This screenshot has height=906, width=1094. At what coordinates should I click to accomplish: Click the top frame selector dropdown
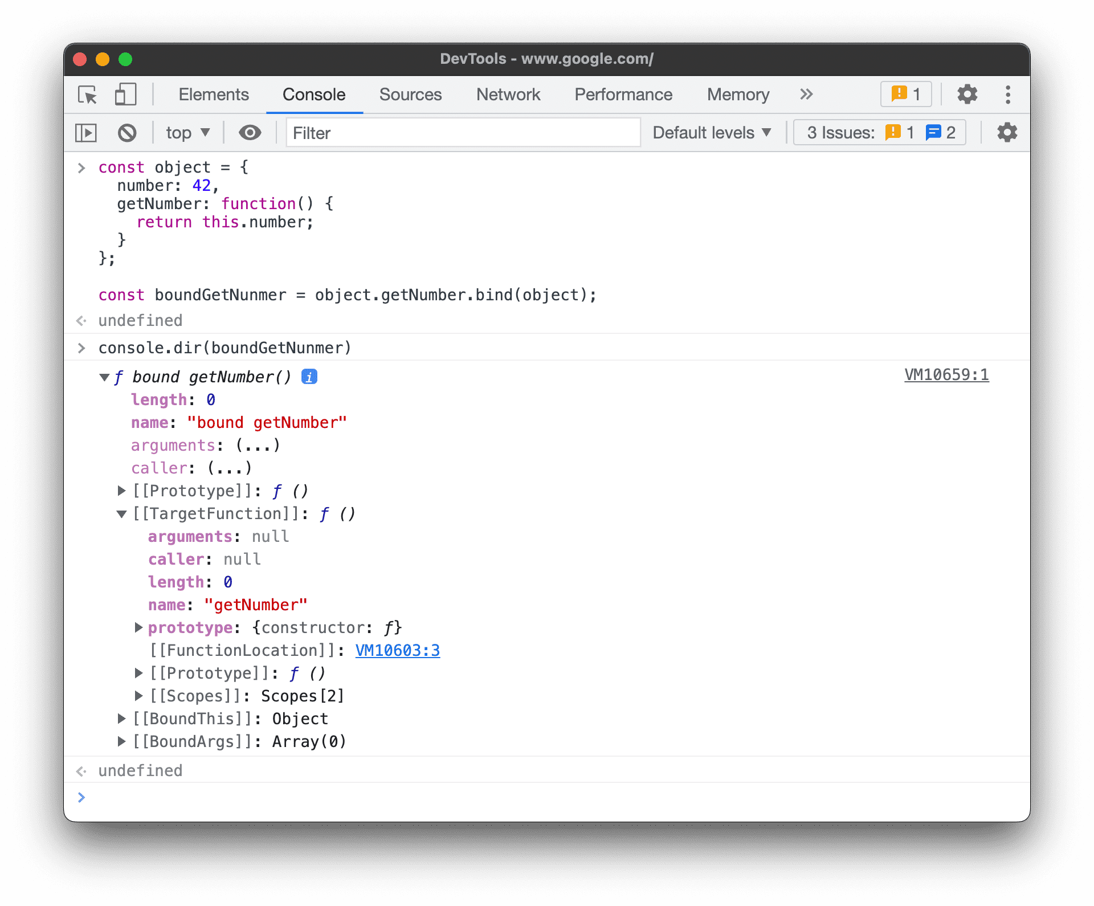(185, 133)
